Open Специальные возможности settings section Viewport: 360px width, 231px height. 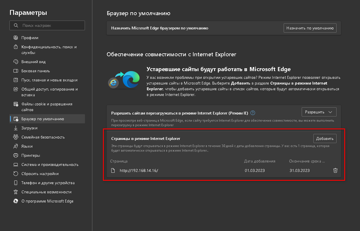pos(46,192)
